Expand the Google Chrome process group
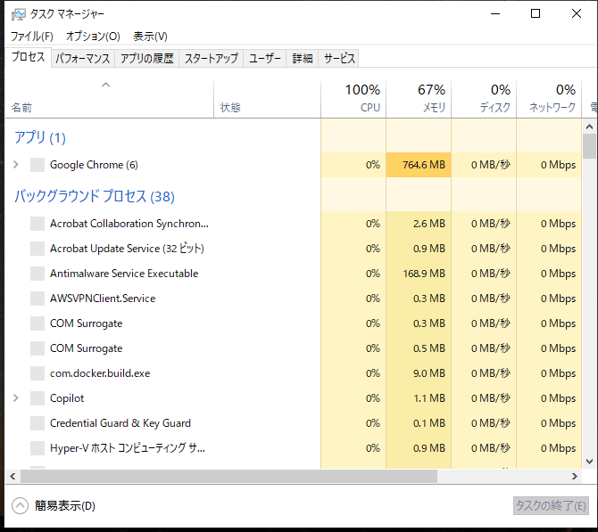This screenshot has width=598, height=532. tap(15, 165)
